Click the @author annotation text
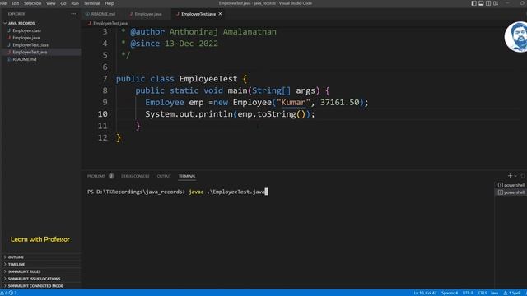Screen dimensions: 527x296 tap(147, 32)
